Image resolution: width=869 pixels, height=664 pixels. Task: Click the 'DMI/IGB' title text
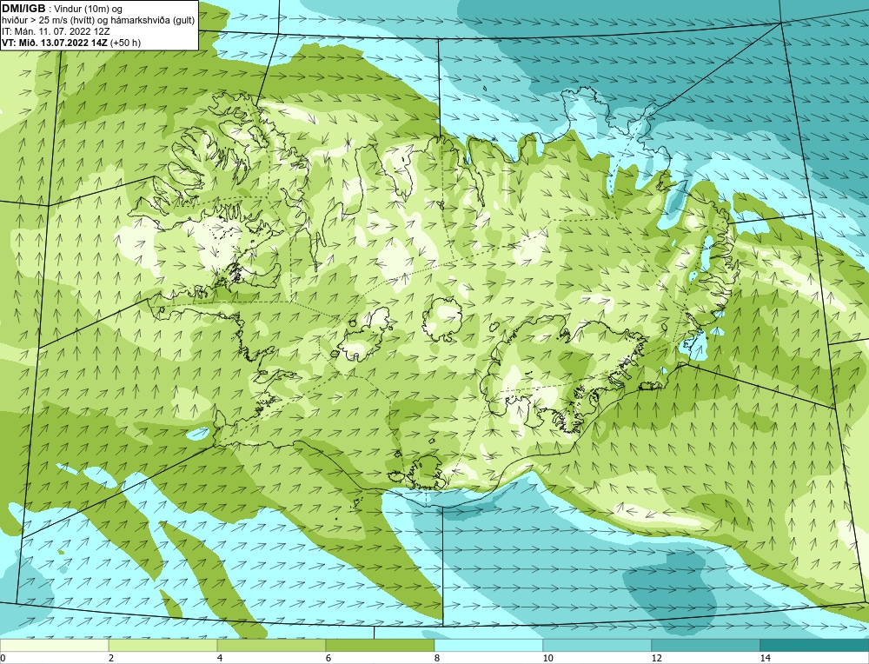pos(23,9)
